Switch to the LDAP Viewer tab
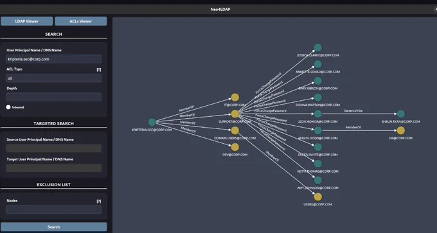This screenshot has height=233, width=437. [27, 21]
